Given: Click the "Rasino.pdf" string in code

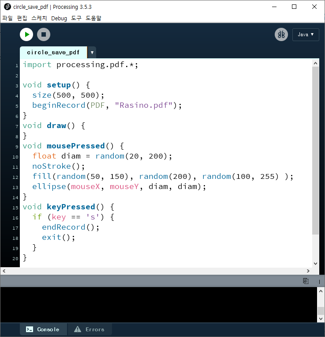Looking at the screenshot, I should coord(143,105).
